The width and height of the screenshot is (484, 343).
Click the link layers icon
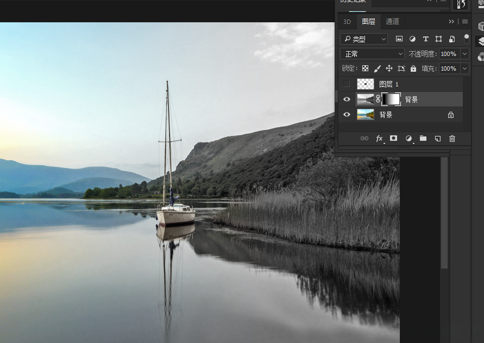pos(364,139)
